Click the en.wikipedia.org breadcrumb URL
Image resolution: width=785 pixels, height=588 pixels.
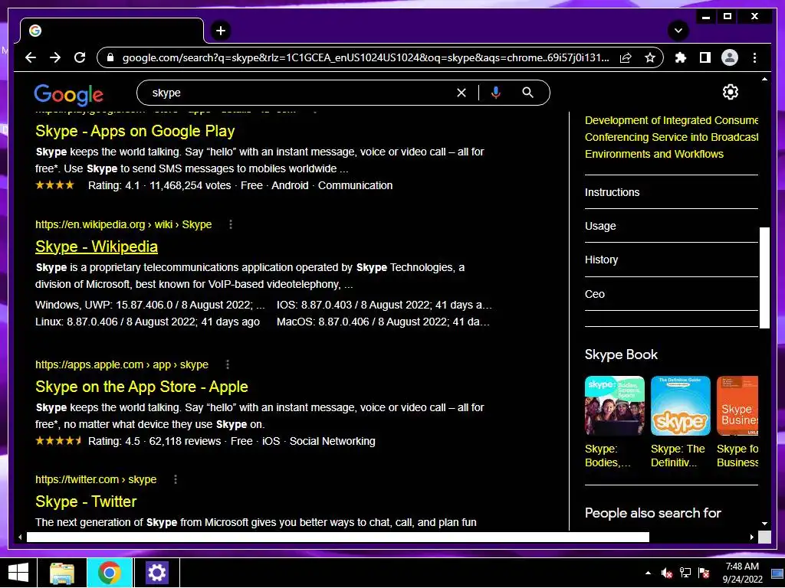click(x=123, y=224)
